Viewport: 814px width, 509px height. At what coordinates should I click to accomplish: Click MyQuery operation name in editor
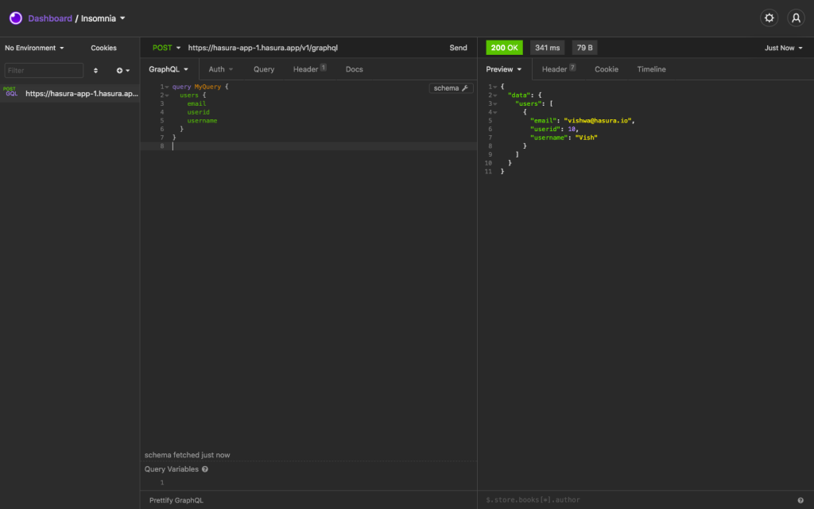pos(207,87)
